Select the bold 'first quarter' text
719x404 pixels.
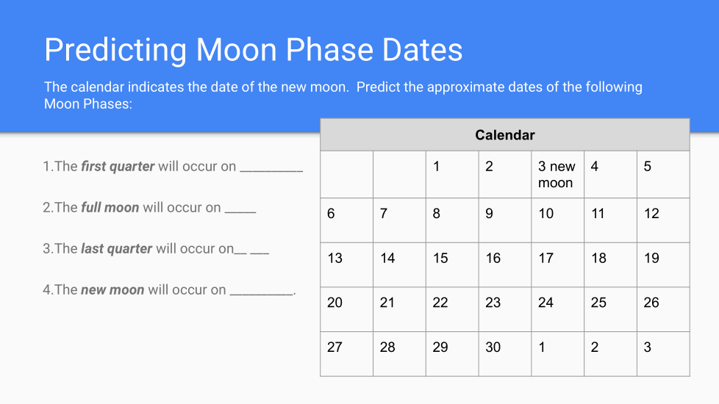click(118, 167)
